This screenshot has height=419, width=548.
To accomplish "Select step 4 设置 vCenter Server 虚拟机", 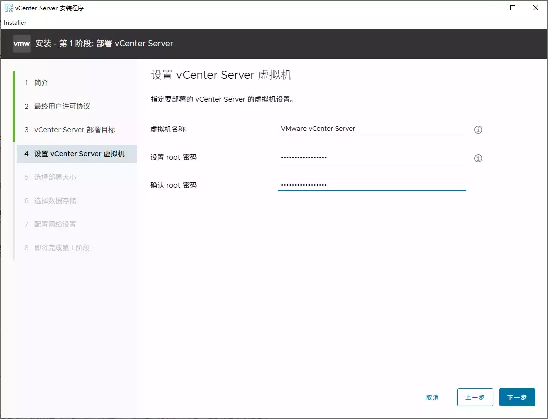I will coord(76,154).
